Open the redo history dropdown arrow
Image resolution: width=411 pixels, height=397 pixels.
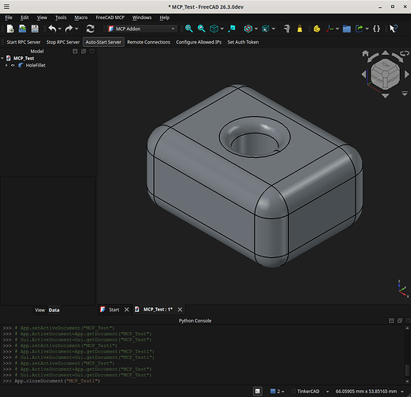point(76,29)
